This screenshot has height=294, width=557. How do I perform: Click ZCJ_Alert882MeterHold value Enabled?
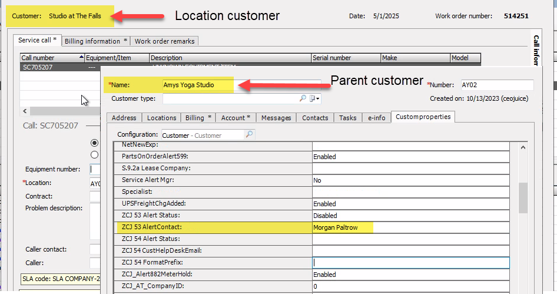[x=410, y=275]
